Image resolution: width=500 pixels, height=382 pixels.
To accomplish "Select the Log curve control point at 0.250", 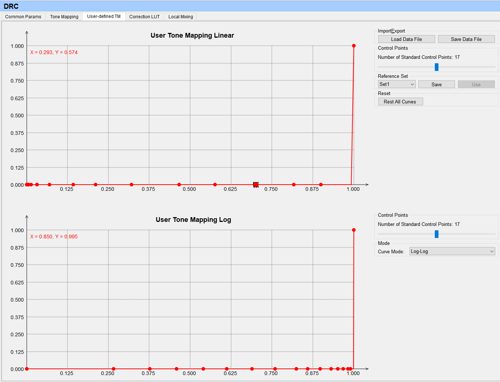I will tap(114, 369).
